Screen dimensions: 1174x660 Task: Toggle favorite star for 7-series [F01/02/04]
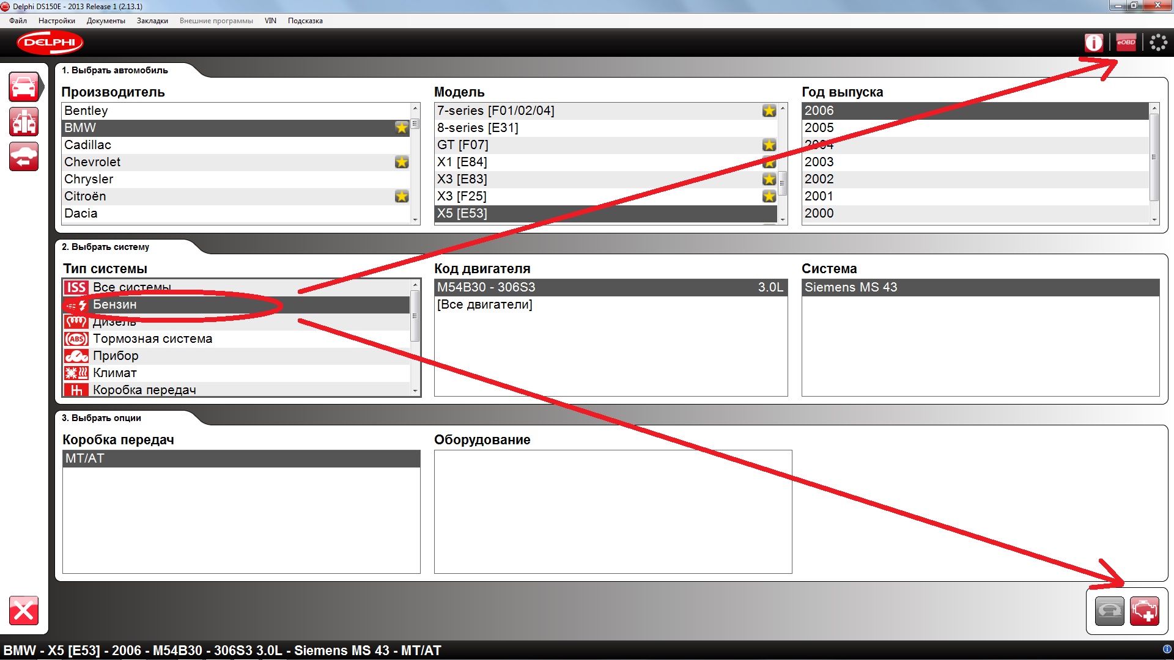pos(769,111)
